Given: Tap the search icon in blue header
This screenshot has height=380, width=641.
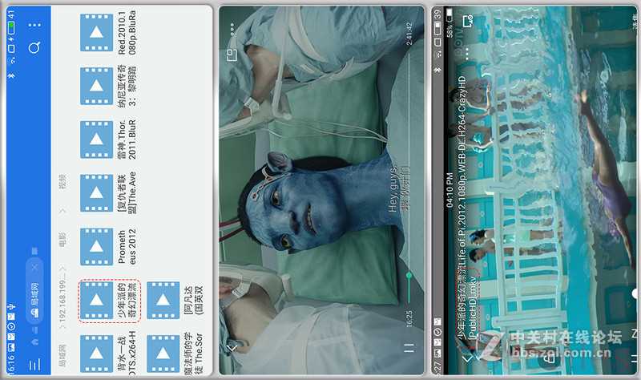Looking at the screenshot, I should pos(34,48).
